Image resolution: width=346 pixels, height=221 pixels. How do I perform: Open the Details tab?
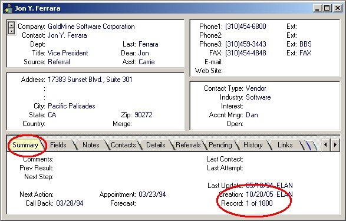click(x=156, y=145)
